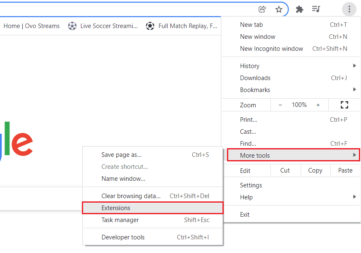The width and height of the screenshot is (361, 253).
Task: Decrease zoom with the minus button
Action: tap(280, 105)
